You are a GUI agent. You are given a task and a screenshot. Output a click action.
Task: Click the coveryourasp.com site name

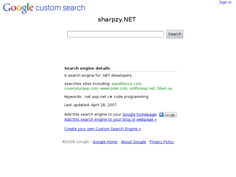tap(81, 88)
